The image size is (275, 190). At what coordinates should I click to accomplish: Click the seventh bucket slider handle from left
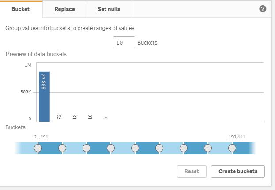coord(184,148)
